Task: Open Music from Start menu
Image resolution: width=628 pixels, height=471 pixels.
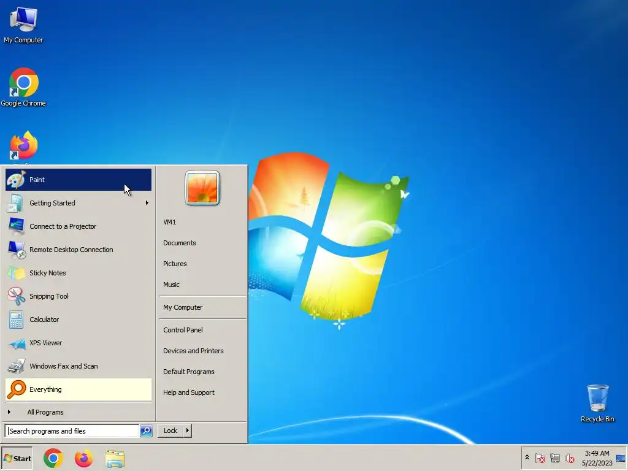Action: tap(172, 285)
